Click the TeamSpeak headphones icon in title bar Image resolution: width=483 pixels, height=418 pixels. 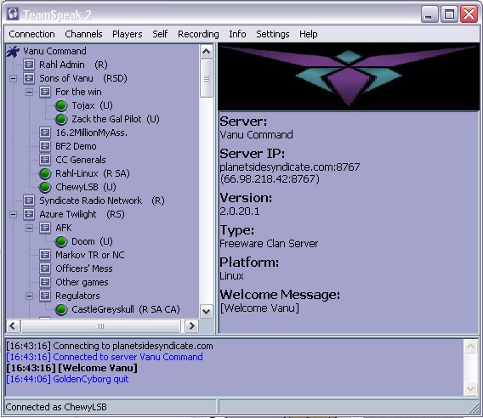tap(13, 14)
